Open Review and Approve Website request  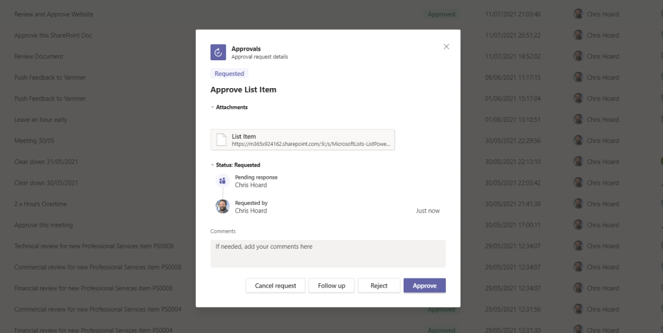click(54, 14)
